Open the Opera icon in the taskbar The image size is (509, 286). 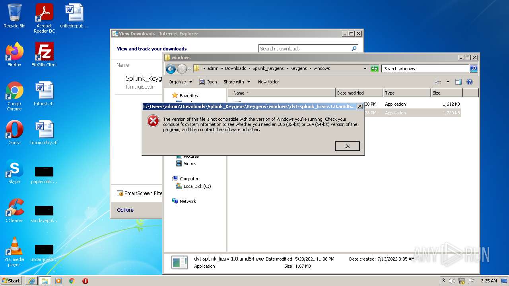85,281
